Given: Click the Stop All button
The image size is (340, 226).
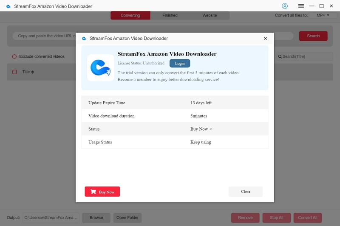Looking at the screenshot, I should [277, 218].
